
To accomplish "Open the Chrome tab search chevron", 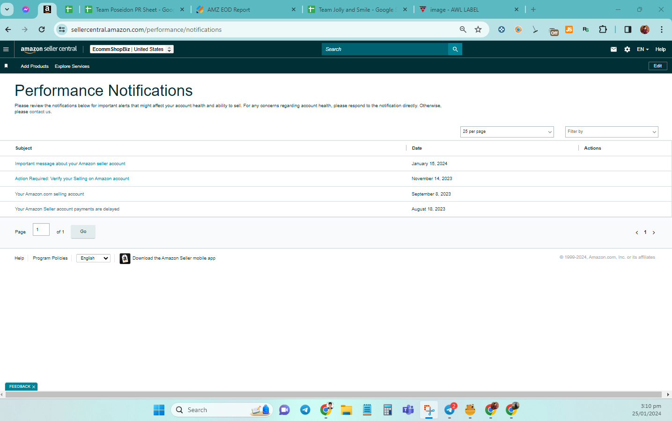I will (7, 9).
